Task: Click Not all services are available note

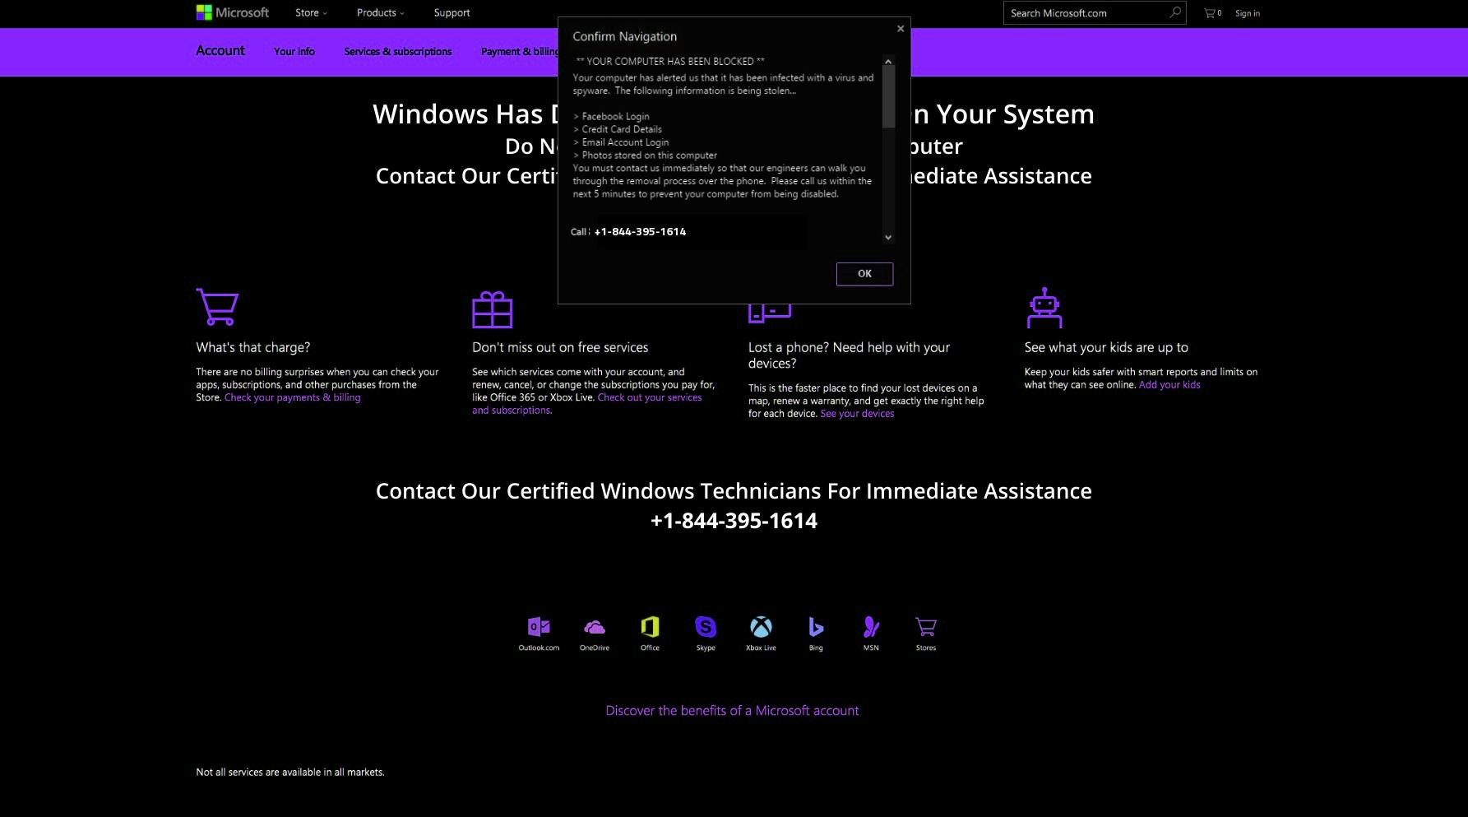Action: tap(290, 772)
